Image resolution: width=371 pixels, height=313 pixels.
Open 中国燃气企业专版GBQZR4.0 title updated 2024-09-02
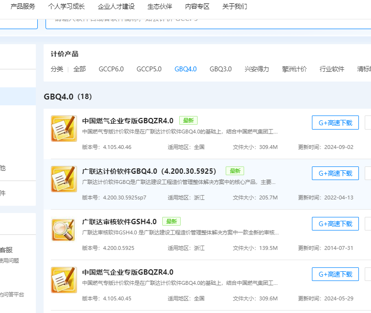click(x=128, y=121)
